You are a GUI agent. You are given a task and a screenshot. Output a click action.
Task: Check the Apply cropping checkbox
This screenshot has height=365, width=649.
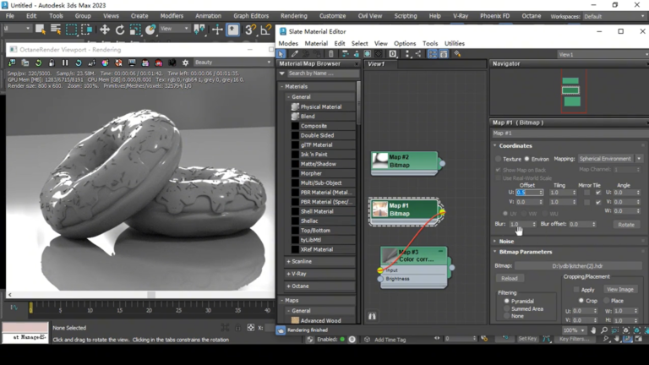click(x=576, y=290)
